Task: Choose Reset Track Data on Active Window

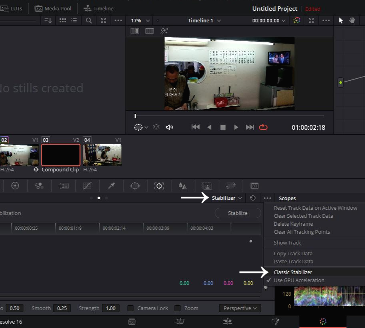Action: [316, 208]
